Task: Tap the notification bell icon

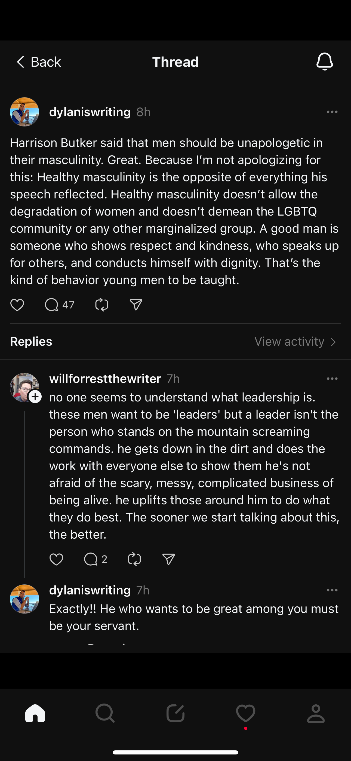Action: [x=324, y=62]
